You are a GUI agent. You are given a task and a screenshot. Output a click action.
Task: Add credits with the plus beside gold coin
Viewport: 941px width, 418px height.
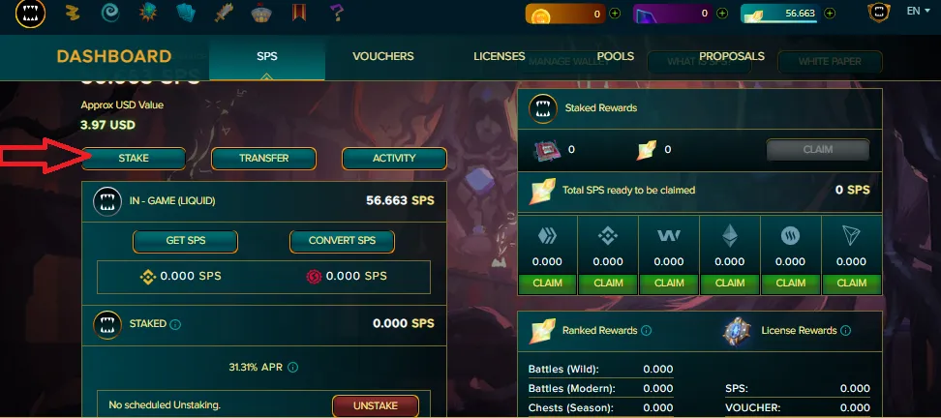pyautogui.click(x=615, y=14)
